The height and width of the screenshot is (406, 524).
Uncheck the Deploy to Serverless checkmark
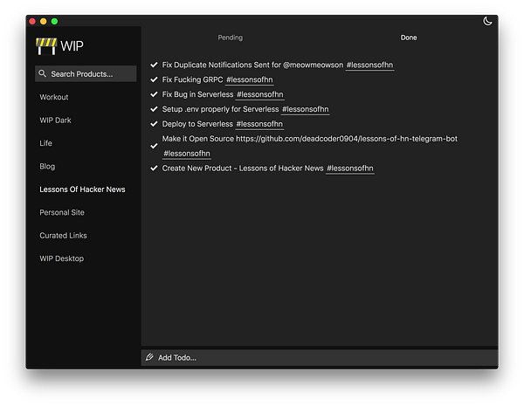coord(154,124)
